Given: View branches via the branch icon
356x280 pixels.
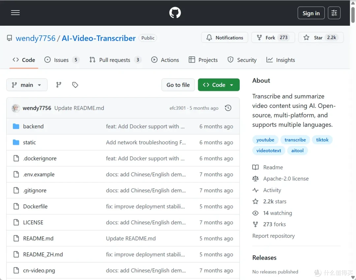Looking at the screenshot, I should pos(59,85).
